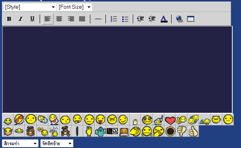This screenshot has width=241, height=148.
Task: Insert the black circle emoticon
Action: [x=170, y=131]
